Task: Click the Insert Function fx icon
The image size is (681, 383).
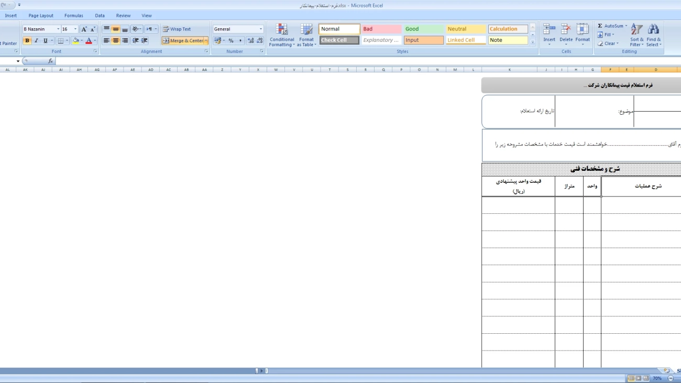Action: coord(50,61)
